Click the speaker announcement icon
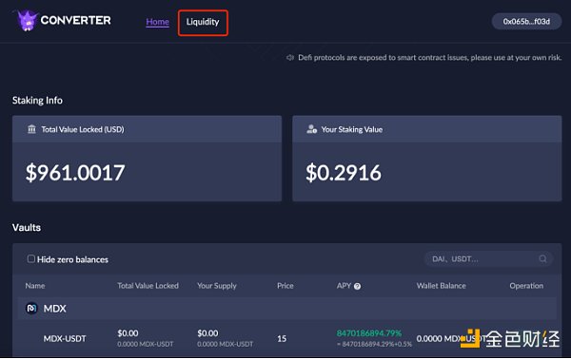 (x=290, y=57)
